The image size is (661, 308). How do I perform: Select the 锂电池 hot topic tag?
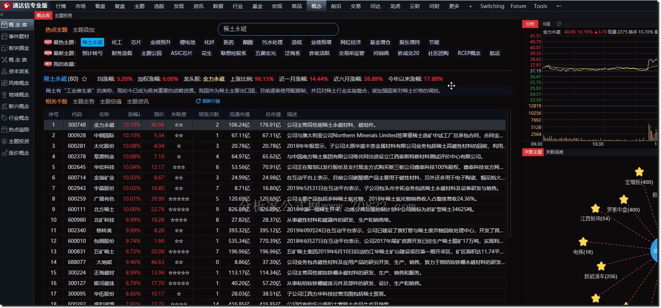point(188,42)
